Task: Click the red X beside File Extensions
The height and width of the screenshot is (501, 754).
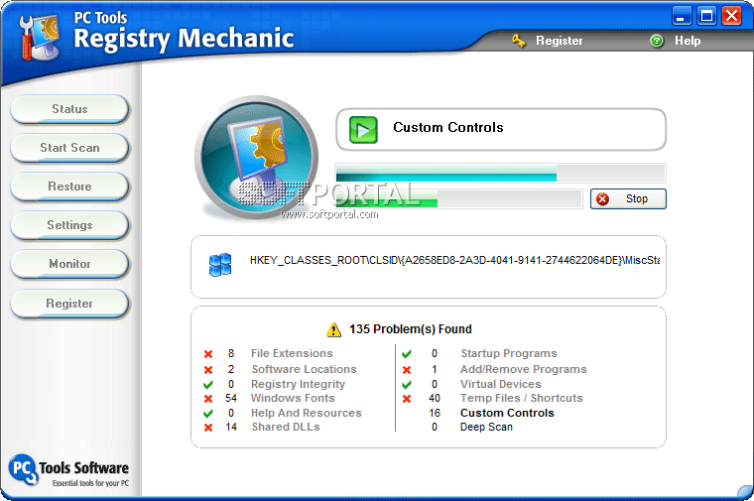Action: tap(208, 354)
